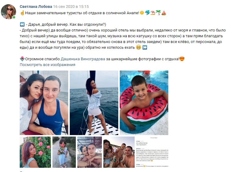Click the heart-eyes emoji after отдыха
Viewport: 235px width, 172px height.
coord(182,59)
